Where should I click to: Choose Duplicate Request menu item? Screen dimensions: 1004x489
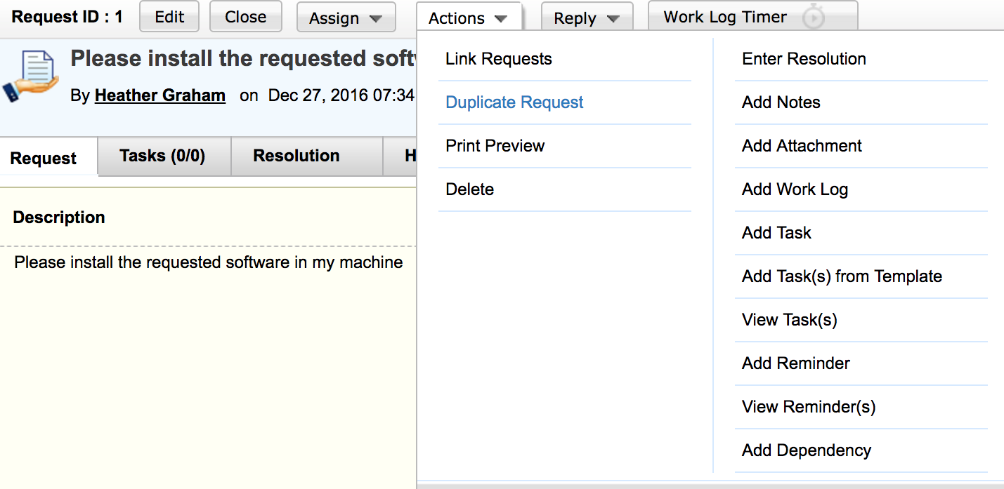(x=514, y=102)
